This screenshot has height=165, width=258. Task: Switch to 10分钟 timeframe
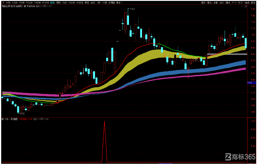point(71,3)
